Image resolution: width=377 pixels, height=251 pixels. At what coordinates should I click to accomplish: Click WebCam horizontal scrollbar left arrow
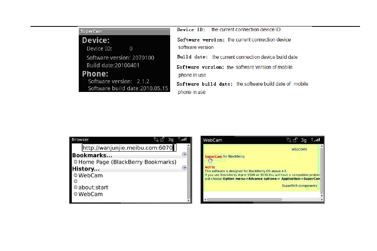point(205,200)
